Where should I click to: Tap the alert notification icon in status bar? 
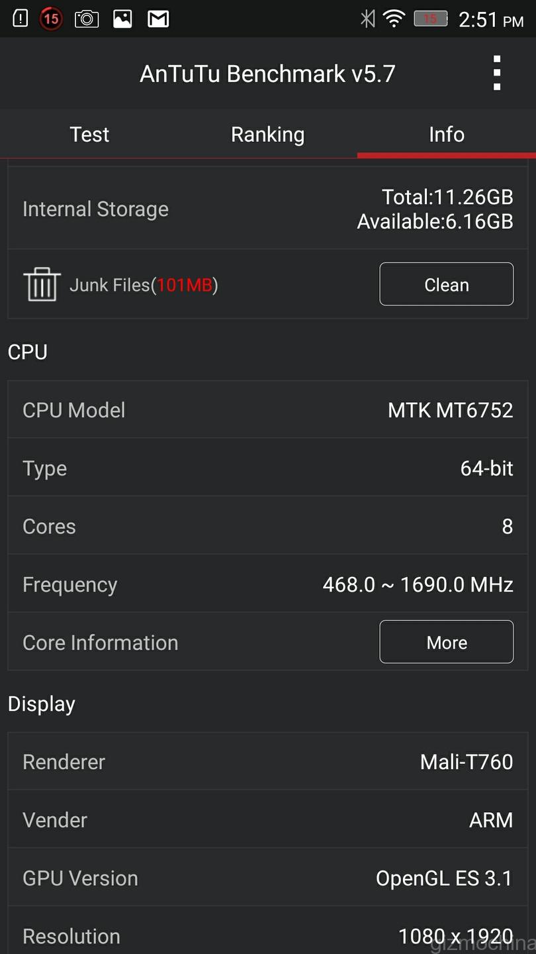click(x=21, y=19)
